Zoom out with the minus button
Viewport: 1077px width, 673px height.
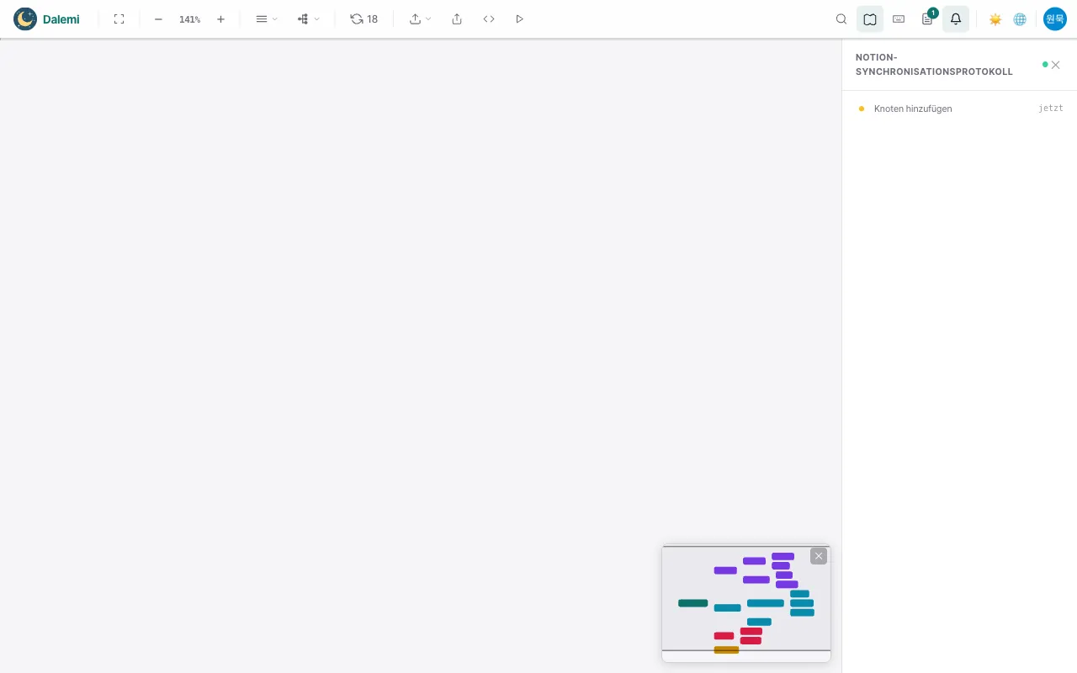(x=158, y=19)
